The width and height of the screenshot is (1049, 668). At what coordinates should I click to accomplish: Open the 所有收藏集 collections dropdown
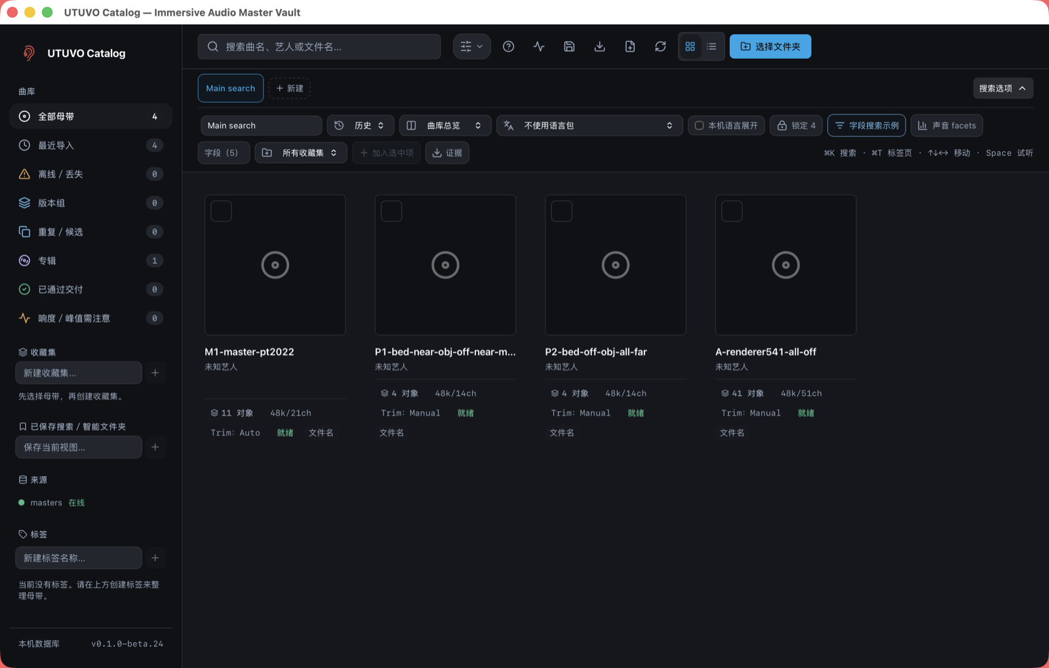[301, 153]
